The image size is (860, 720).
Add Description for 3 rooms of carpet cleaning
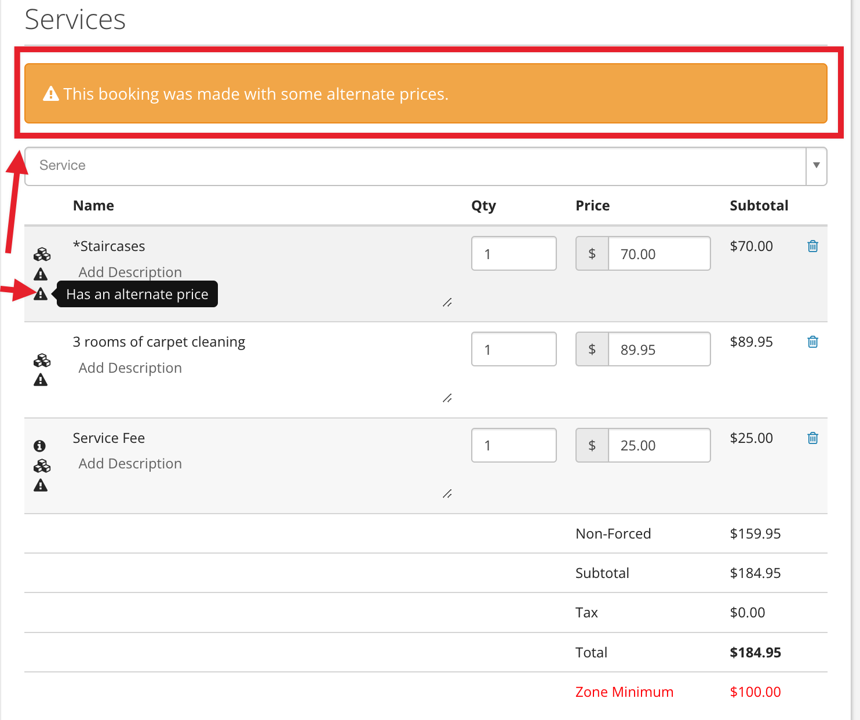click(130, 368)
